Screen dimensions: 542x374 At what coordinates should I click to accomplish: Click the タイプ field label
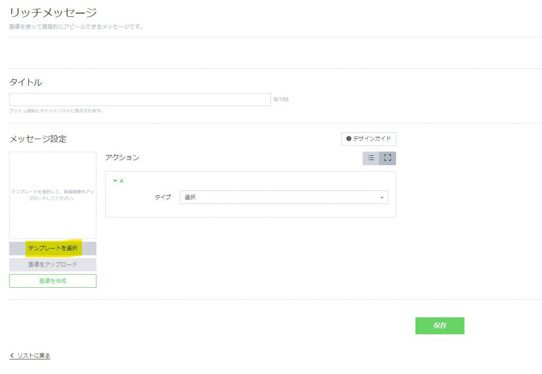tap(162, 197)
